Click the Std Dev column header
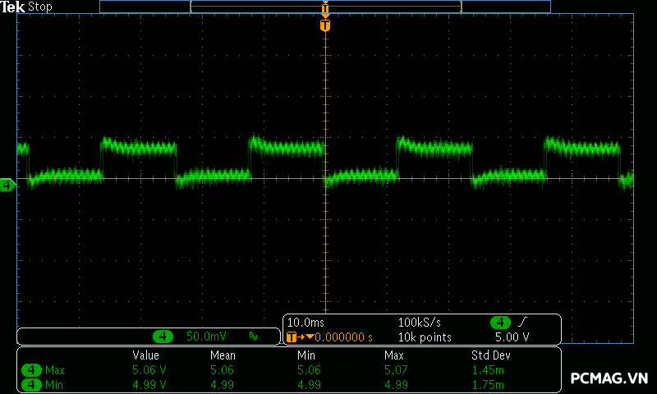 (x=489, y=355)
